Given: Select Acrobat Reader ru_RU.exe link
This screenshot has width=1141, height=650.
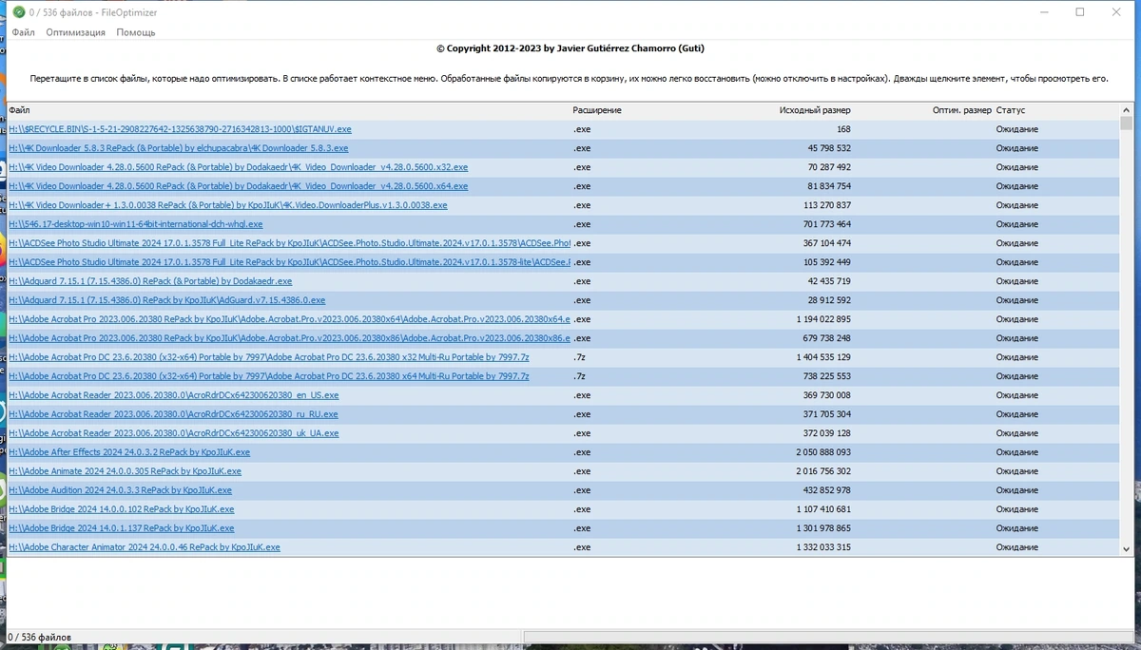Looking at the screenshot, I should (x=173, y=414).
